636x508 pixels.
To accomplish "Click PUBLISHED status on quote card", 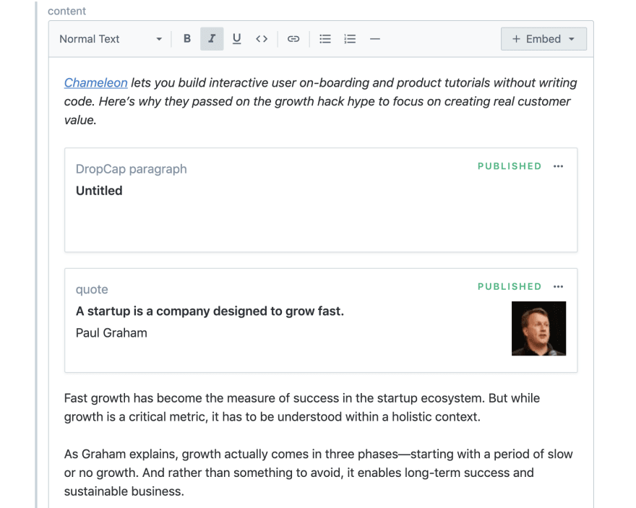I will coord(510,287).
